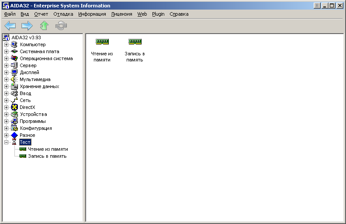346x224 pixels.
Task: Click the Конфигурация gear icon
Action: coord(14,128)
